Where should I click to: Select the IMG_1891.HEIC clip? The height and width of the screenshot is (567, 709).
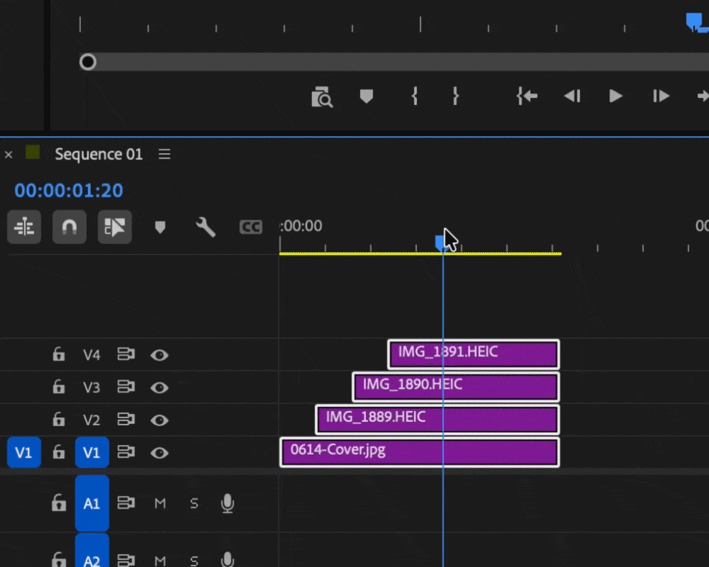[x=474, y=354]
